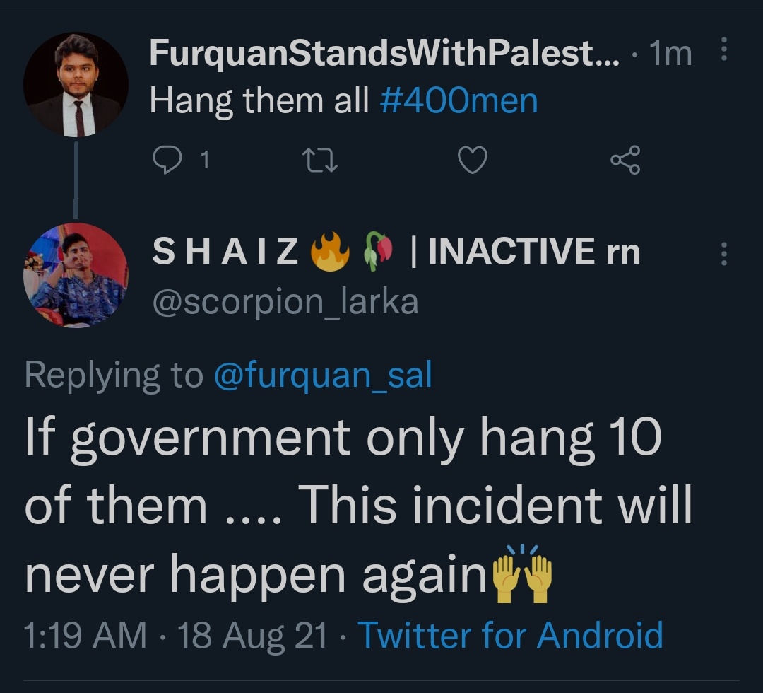Open the 'Hang them all' tweet text
763x693 pixels.
coord(259,101)
